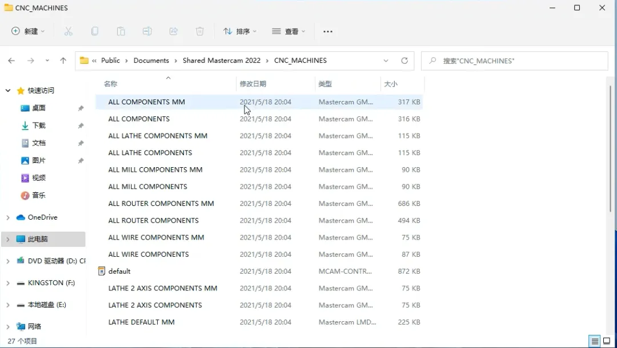
Task: Click the search CNC_MACHINES field
Action: 515,61
